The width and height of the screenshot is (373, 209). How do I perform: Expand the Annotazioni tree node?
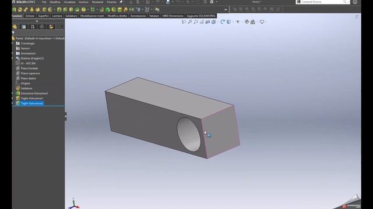coord(13,53)
